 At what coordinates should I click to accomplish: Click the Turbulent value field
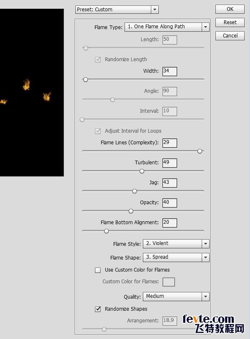[170, 163]
